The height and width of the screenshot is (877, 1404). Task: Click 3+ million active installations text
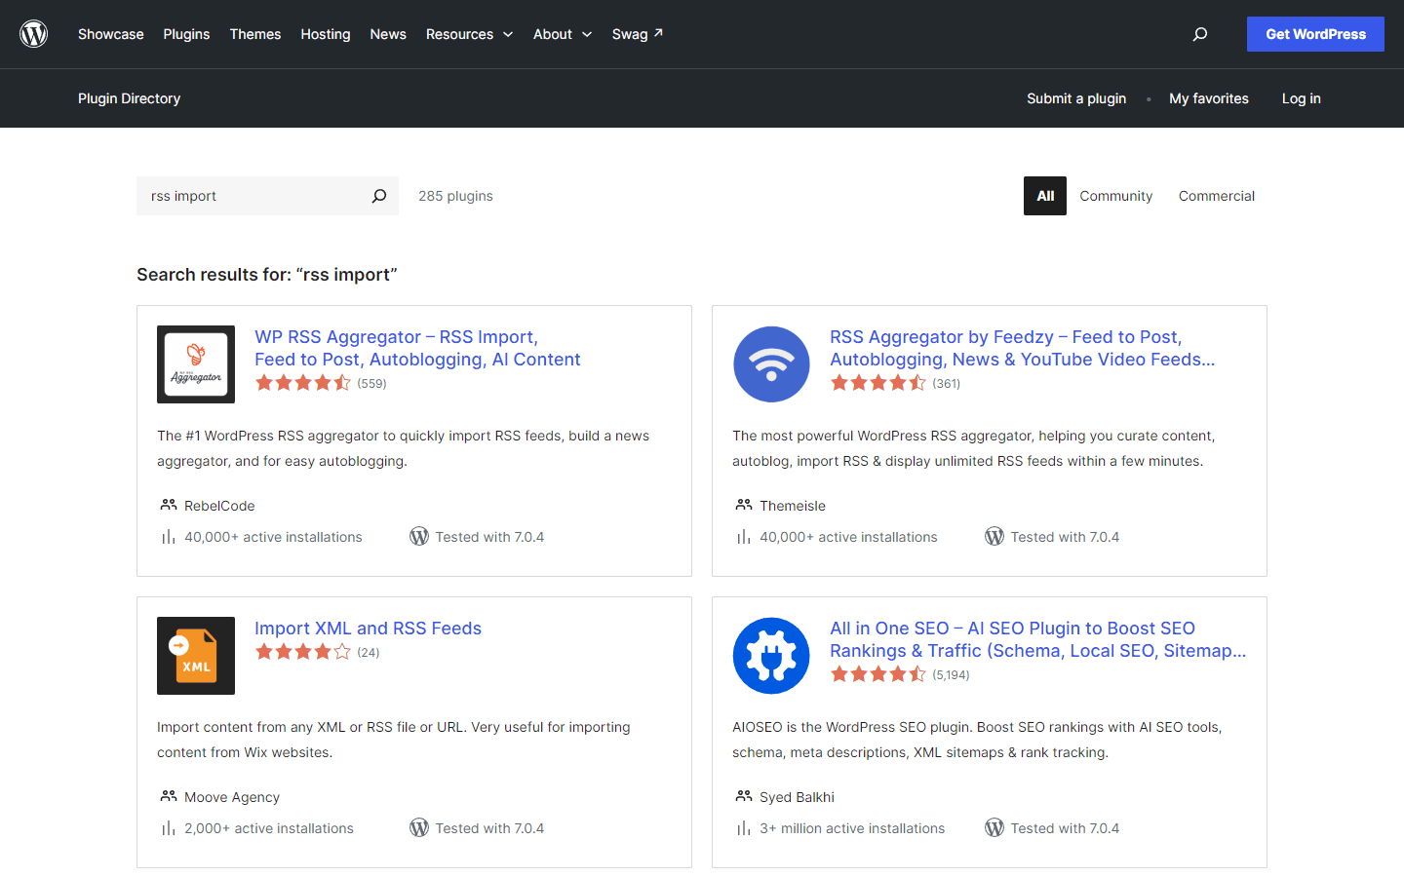[x=852, y=828]
